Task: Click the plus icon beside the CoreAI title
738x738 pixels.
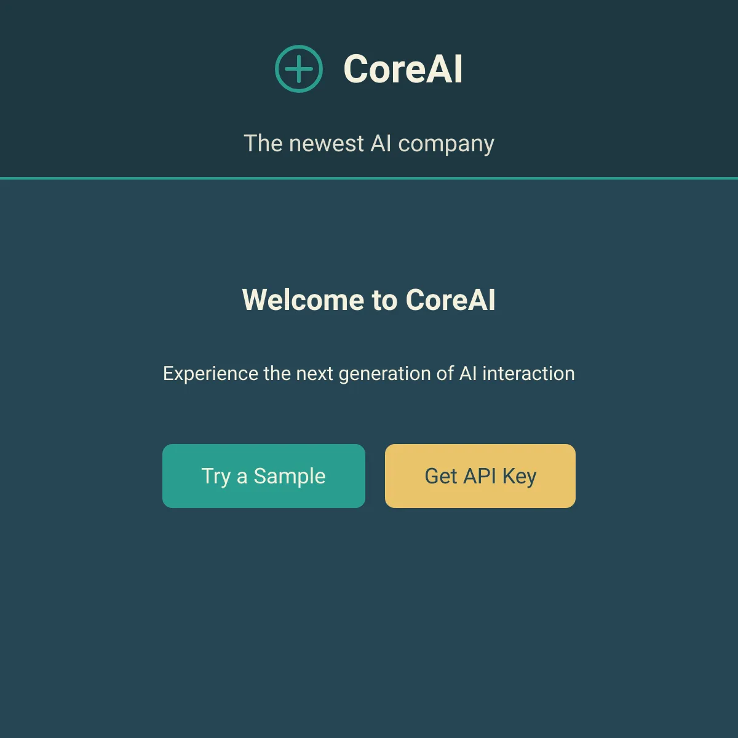Action: click(x=298, y=68)
